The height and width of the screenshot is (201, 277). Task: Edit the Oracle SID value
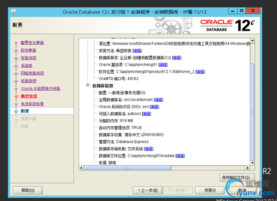154,106
